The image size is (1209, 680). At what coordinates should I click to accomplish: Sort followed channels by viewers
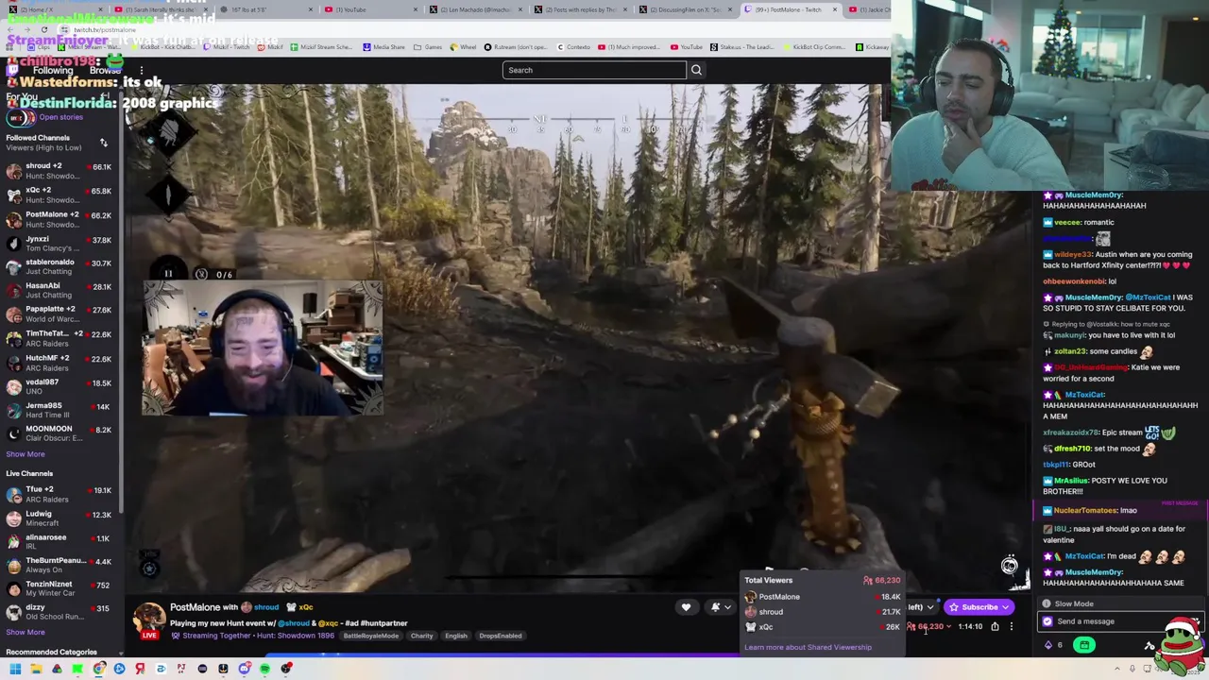coord(103,143)
